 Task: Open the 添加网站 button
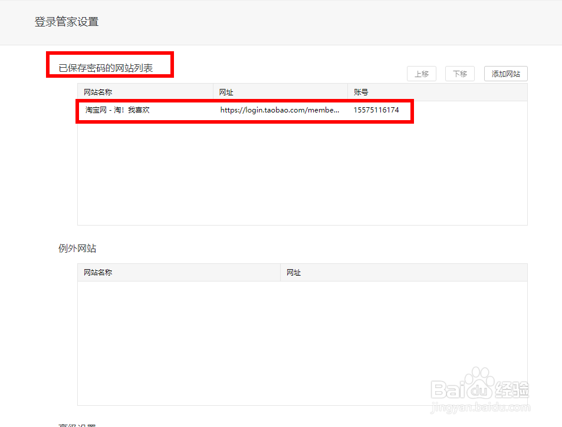(506, 74)
